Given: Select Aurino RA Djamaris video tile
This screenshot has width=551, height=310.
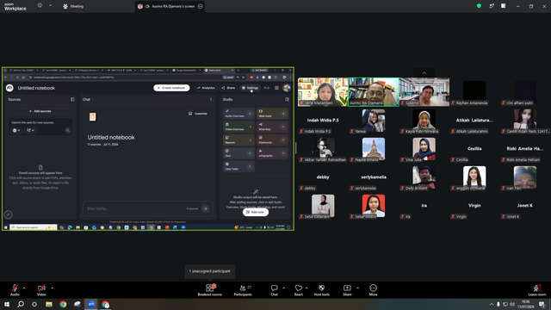Looking at the screenshot, I should point(374,92).
